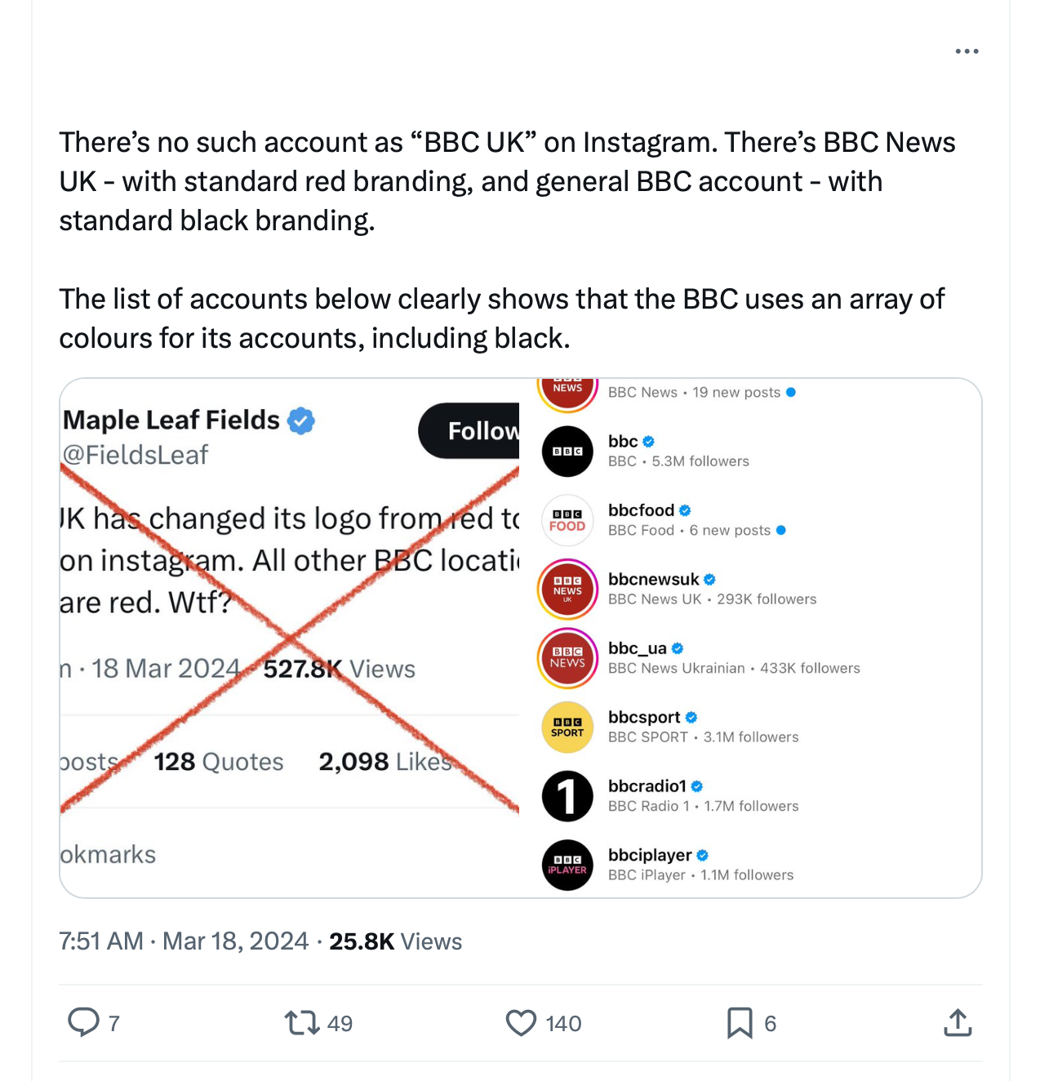The image size is (1040, 1081).
Task: Click the Maple Leaf Fields account name
Action: 171,420
